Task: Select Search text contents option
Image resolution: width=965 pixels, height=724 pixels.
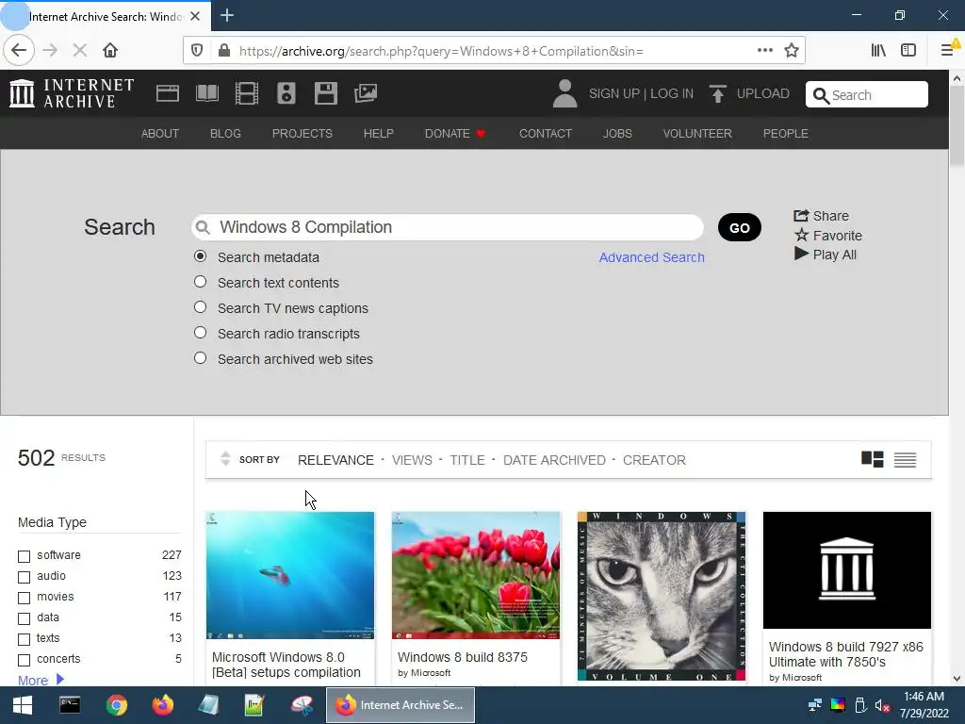Action: [x=200, y=281]
